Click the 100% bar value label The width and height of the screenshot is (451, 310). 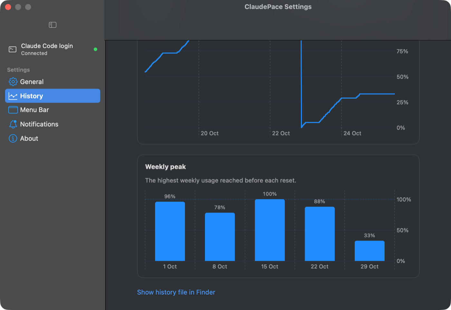coord(270,194)
